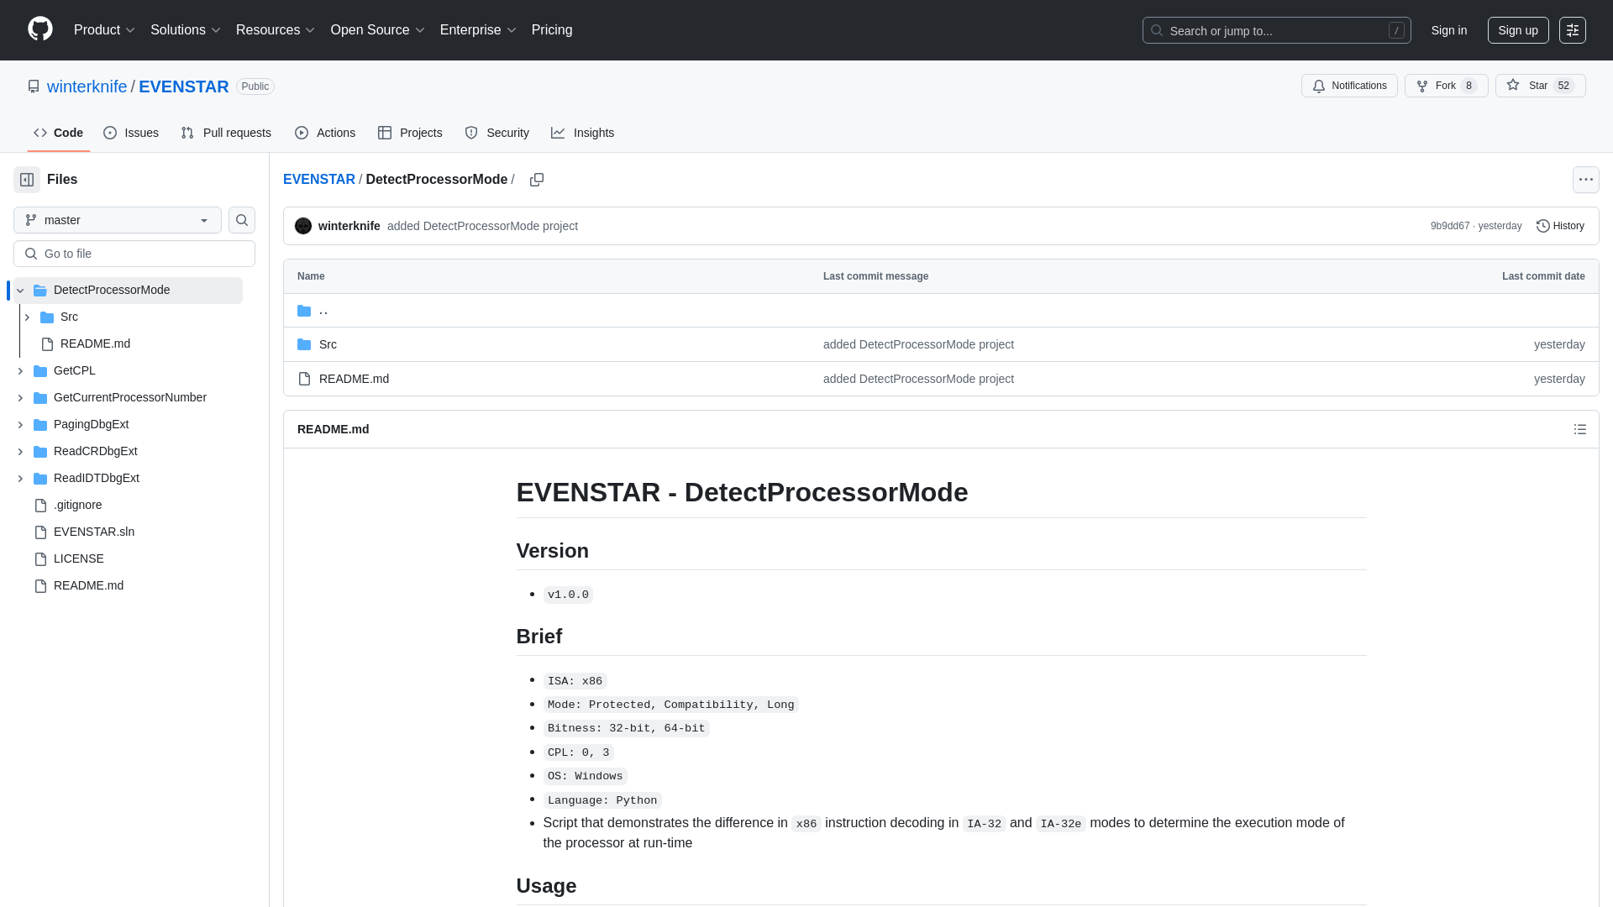Click the Sign in link
This screenshot has height=907, width=1613.
coord(1449,30)
